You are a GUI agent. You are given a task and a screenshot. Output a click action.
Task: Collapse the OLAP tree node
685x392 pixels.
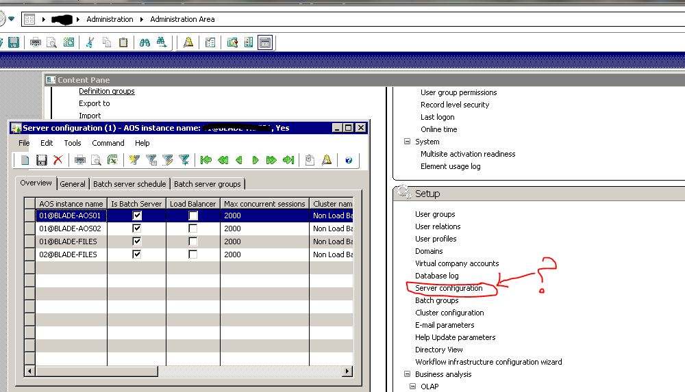[413, 387]
